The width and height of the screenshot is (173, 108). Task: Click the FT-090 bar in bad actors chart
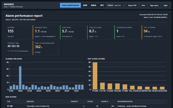(x=125, y=87)
